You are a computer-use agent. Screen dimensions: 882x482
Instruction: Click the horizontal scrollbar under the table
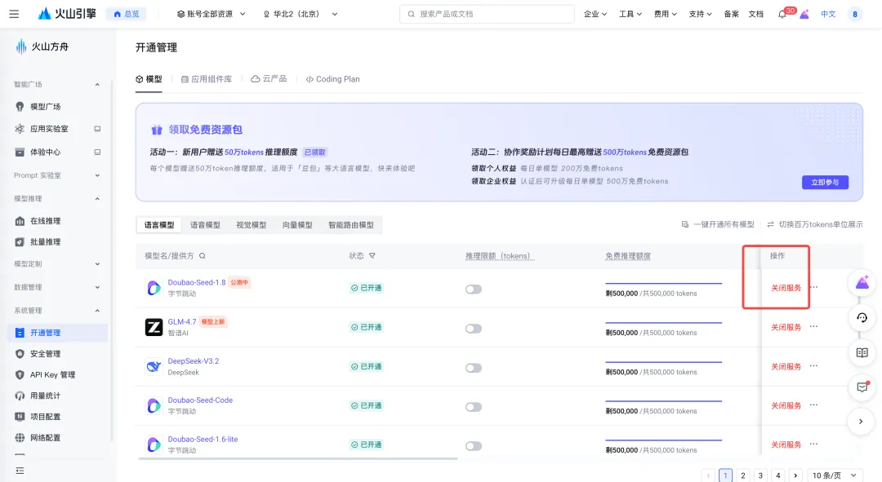coord(297,458)
